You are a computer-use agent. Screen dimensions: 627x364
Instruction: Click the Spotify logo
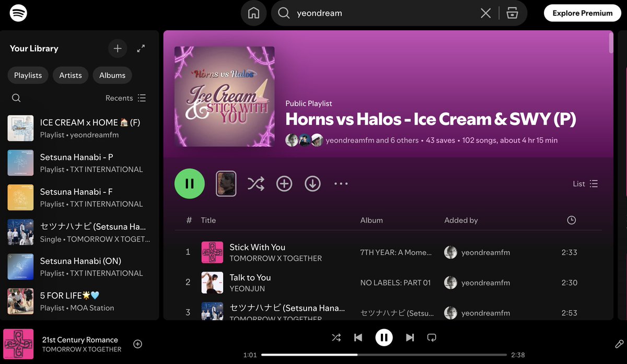(18, 13)
